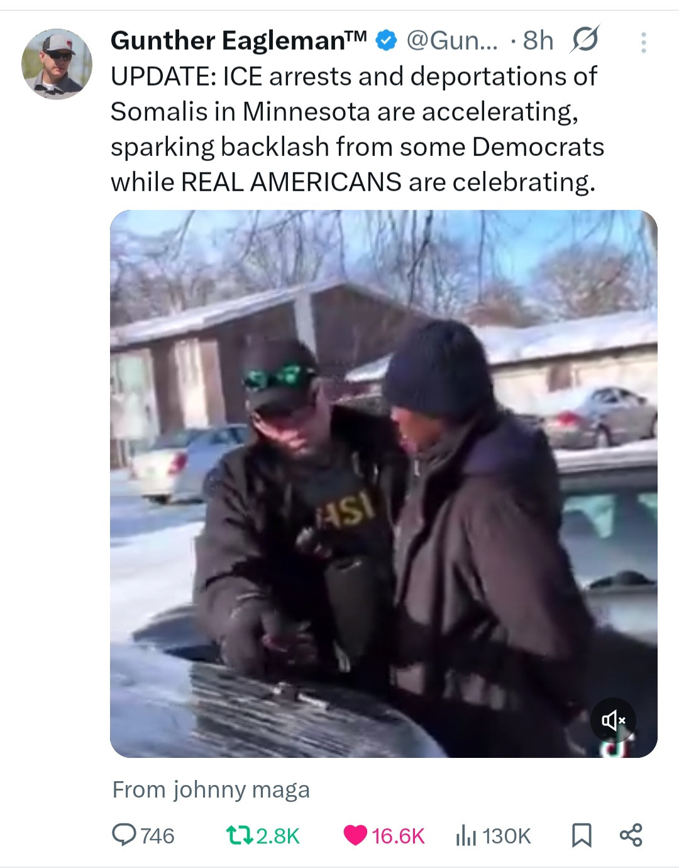Open the three-dot more options menu
The width and height of the screenshot is (679, 868).
click(643, 42)
